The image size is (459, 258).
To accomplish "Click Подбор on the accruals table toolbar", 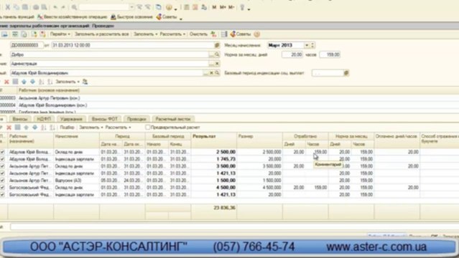I will 67,128.
